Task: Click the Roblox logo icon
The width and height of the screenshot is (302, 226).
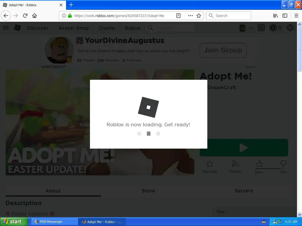Action: [x=17, y=28]
